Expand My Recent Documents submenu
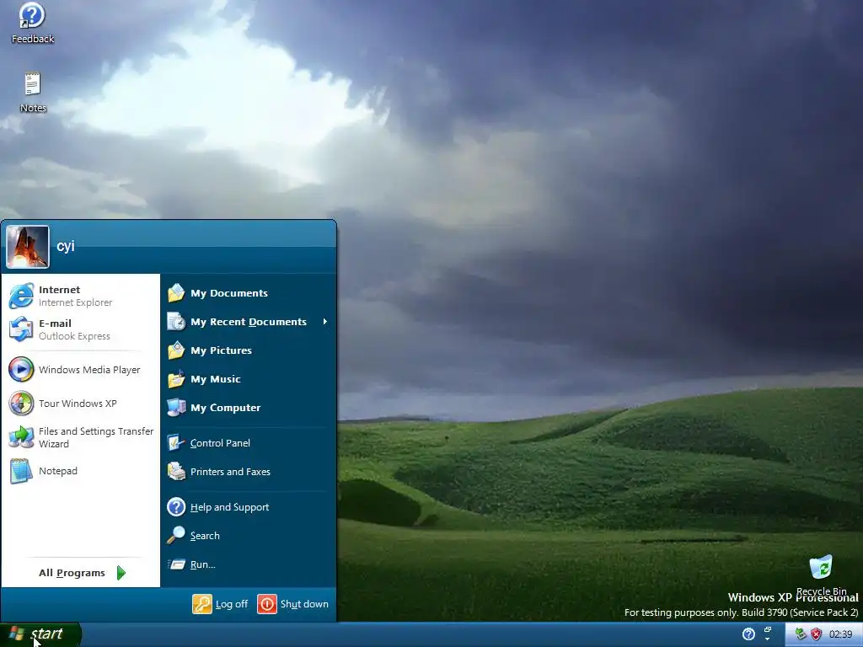Screen dimensions: 863x647 click(x=249, y=322)
